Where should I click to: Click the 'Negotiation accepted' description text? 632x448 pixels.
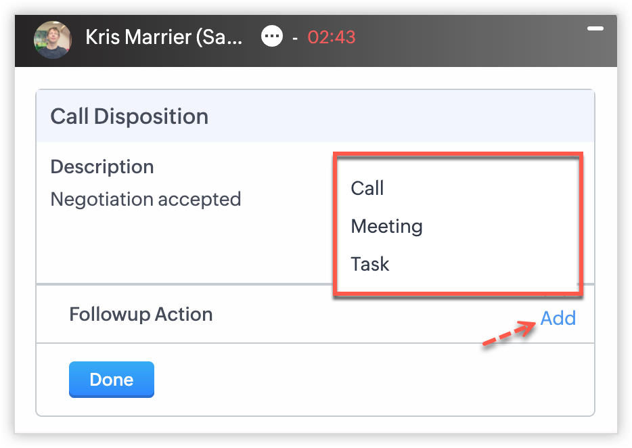[x=146, y=200]
